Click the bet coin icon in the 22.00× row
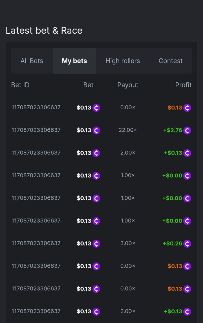Image resolution: width=203 pixels, height=323 pixels. click(x=96, y=131)
